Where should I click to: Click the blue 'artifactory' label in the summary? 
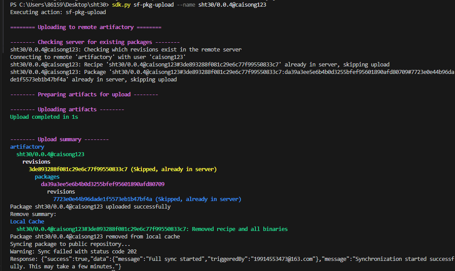27,146
